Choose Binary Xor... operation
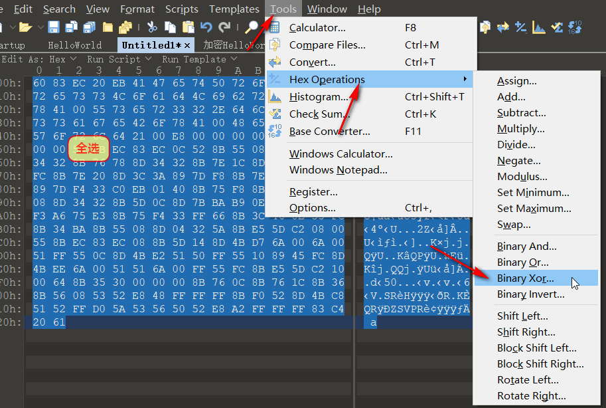The image size is (606, 408). [536, 278]
